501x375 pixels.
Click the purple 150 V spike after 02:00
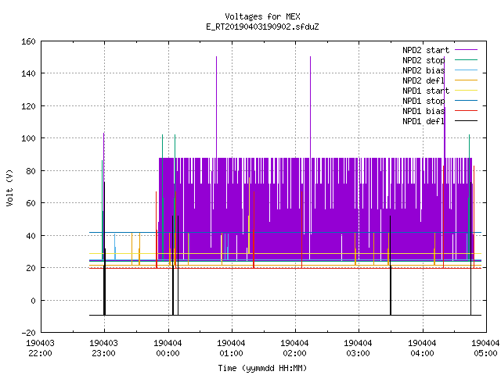click(x=310, y=107)
